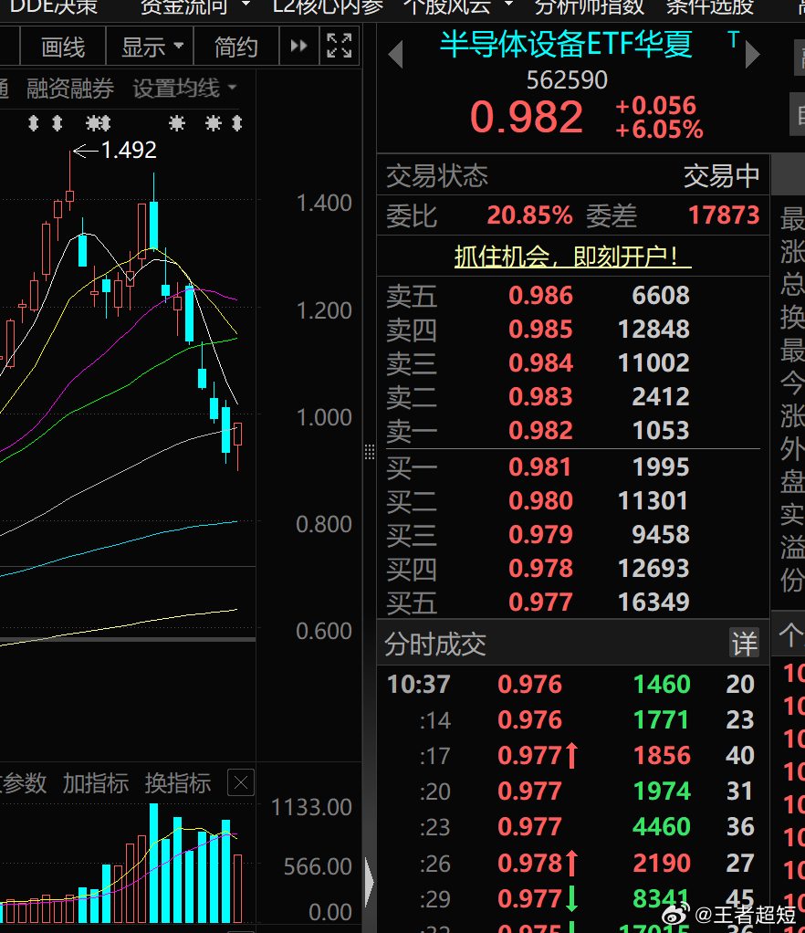Click trade volume 8341 at :29

click(x=662, y=899)
